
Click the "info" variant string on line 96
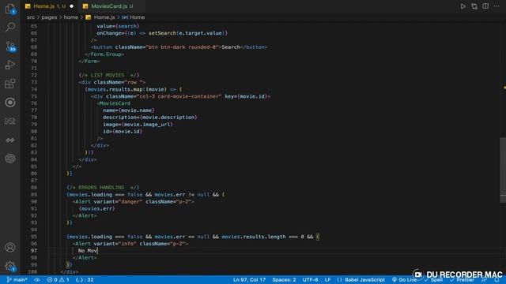[127, 244]
